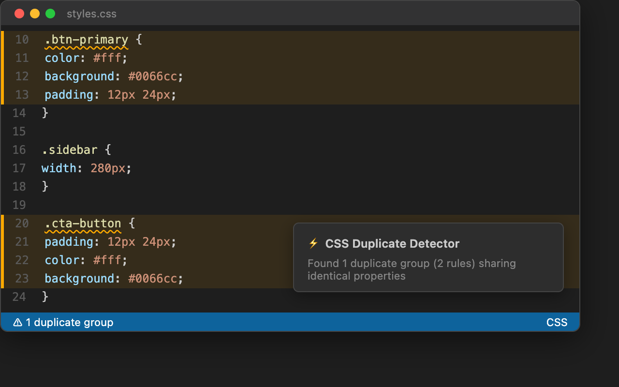The image size is (619, 387).
Task: Click line number 16 in the gutter
Action: (x=19, y=149)
